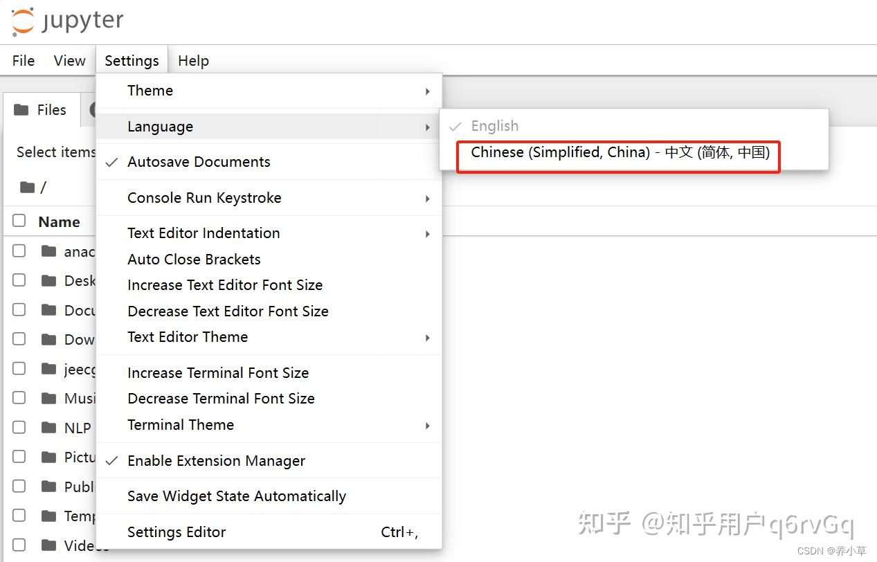The width and height of the screenshot is (877, 562).
Task: Open the Terminal Theme submenu
Action: (x=181, y=424)
